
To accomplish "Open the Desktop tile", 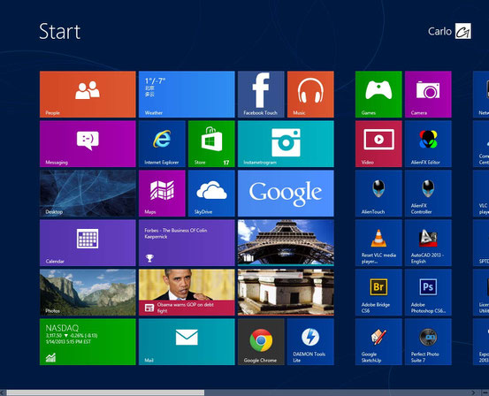I will (88, 194).
